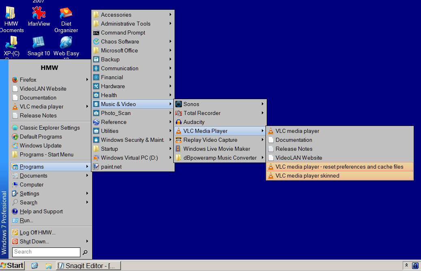Expand the Shut Down options arrow

point(86,241)
